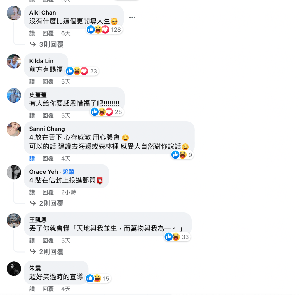Expand 2則回覆 under 王凱恩's comment

tap(47, 252)
